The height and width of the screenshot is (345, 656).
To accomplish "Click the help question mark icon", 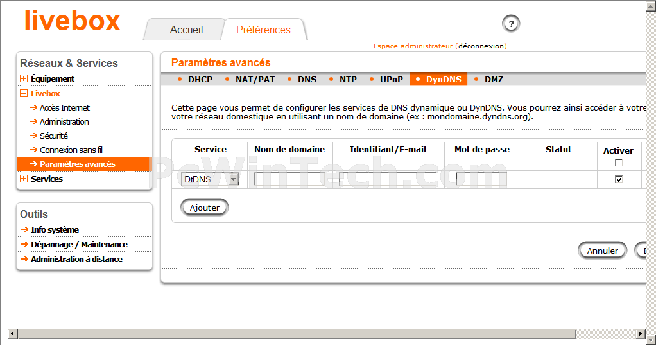I will tap(511, 24).
